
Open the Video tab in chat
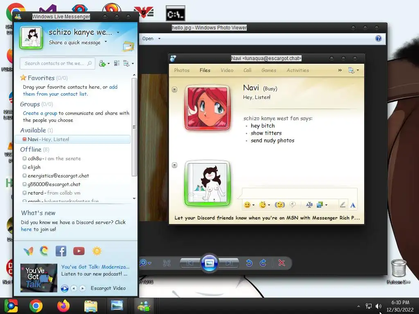pyautogui.click(x=227, y=70)
